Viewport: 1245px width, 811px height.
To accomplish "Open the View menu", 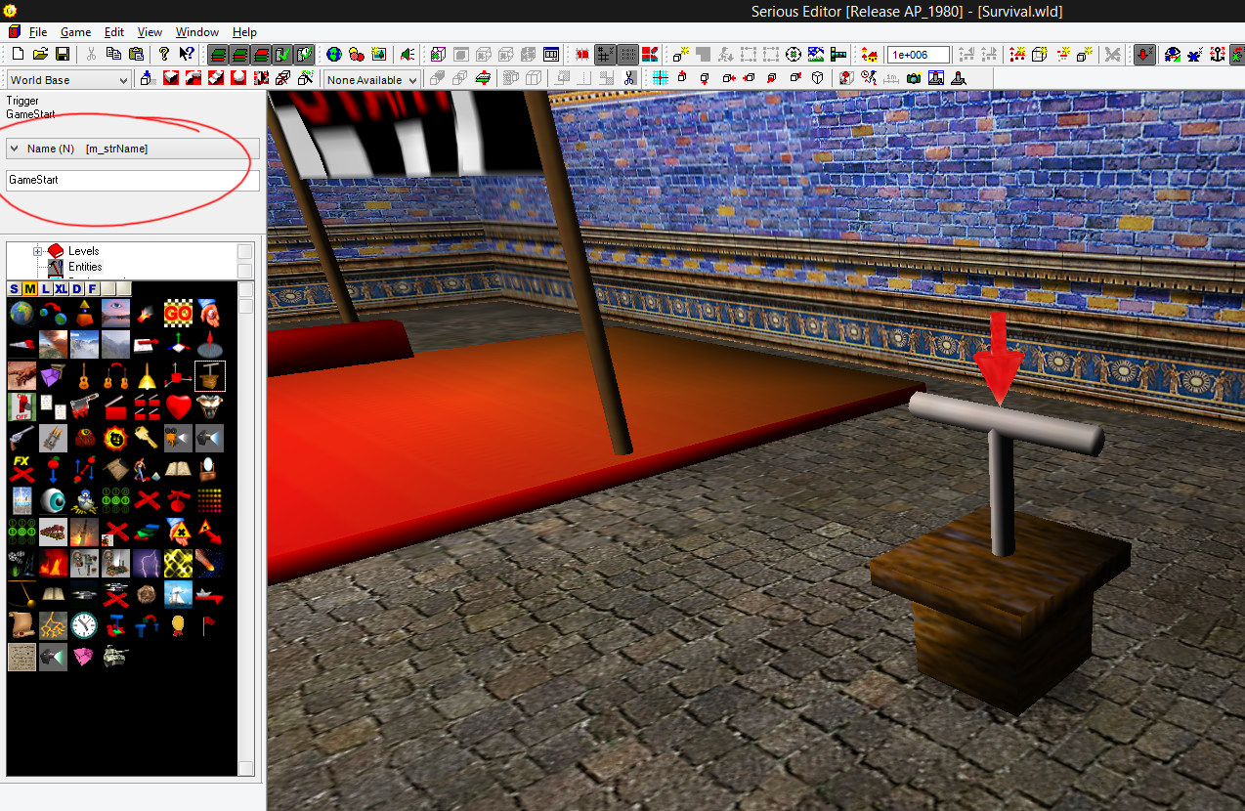I will (150, 32).
